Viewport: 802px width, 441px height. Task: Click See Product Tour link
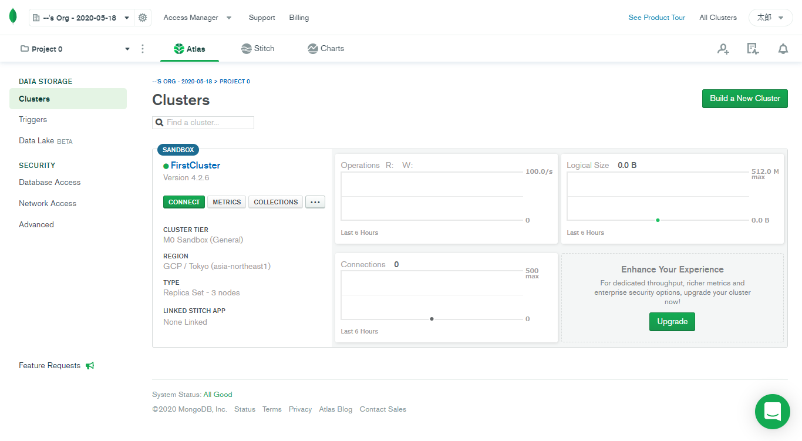657,18
